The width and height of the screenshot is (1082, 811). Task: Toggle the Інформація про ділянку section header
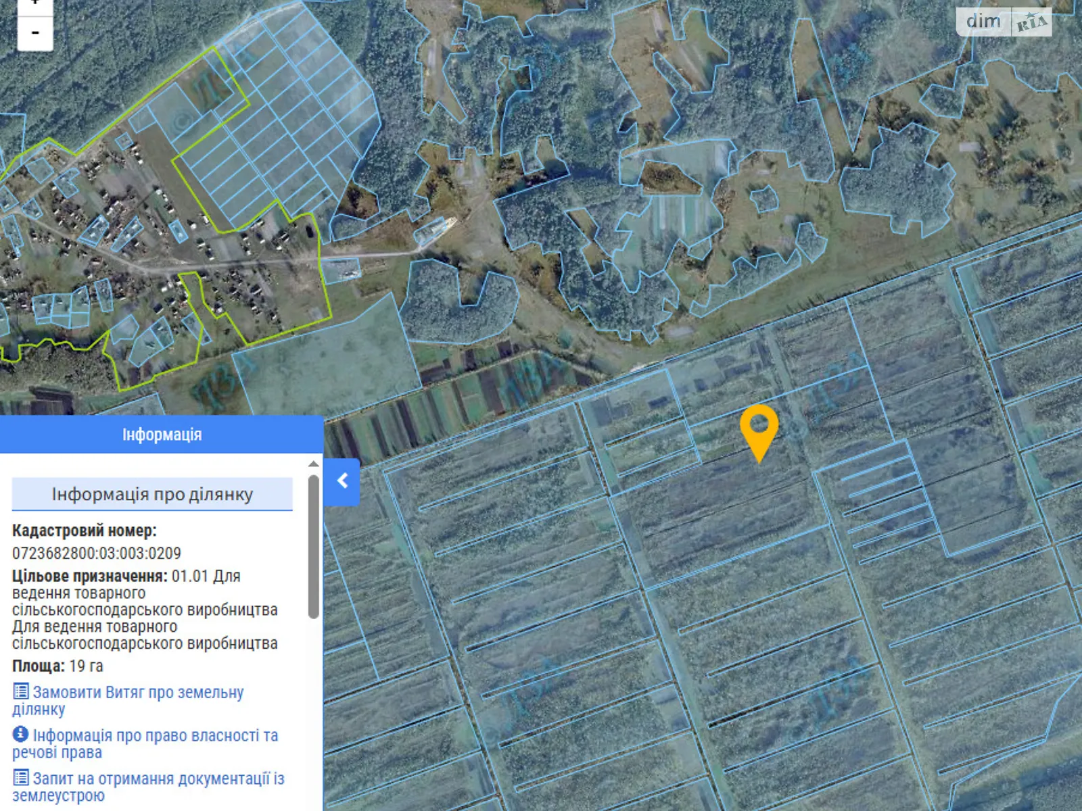click(152, 494)
